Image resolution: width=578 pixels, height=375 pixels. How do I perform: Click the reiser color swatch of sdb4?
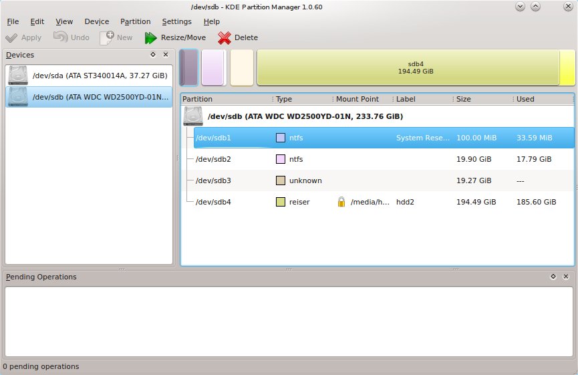tap(281, 202)
